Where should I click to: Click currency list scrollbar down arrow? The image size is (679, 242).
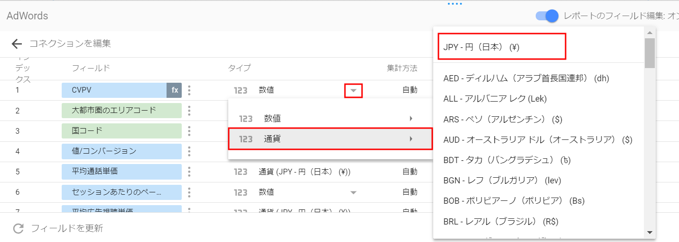pos(650,233)
